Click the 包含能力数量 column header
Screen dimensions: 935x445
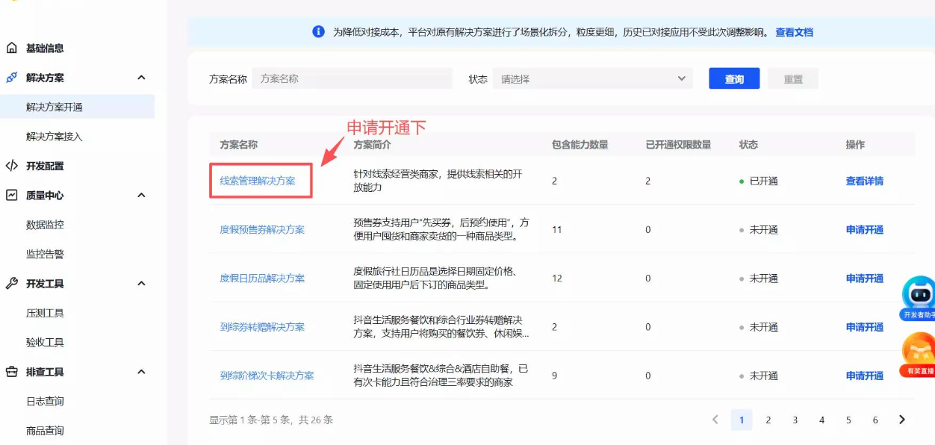pos(580,144)
